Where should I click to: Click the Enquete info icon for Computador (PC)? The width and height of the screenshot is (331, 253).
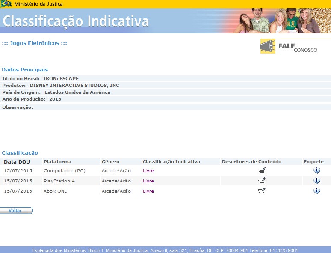[x=316, y=170]
